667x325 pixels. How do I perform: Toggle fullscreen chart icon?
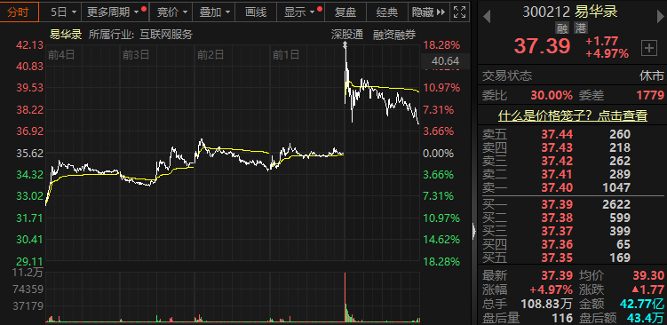459,12
